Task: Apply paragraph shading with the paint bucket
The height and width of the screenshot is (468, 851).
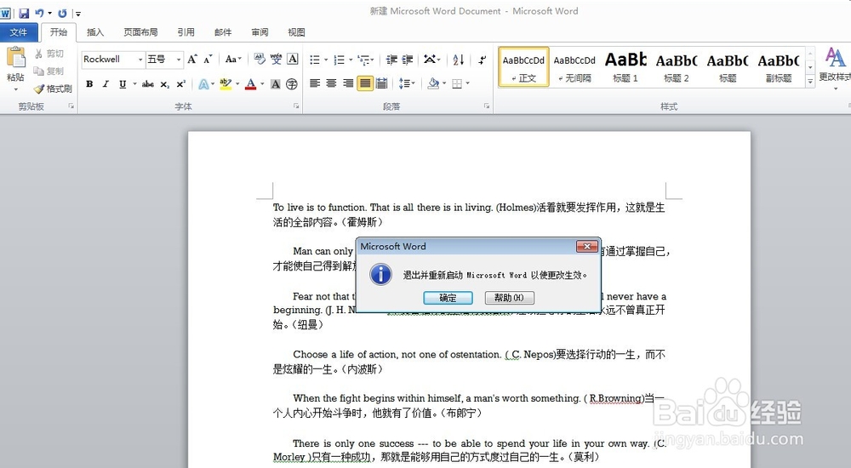Action: [x=433, y=83]
